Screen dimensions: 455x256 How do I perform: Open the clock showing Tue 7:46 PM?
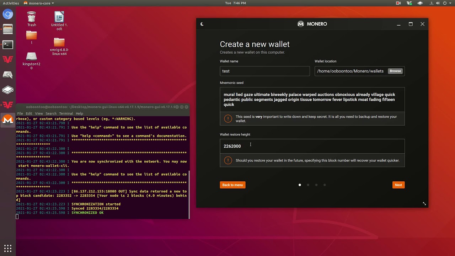point(235,3)
